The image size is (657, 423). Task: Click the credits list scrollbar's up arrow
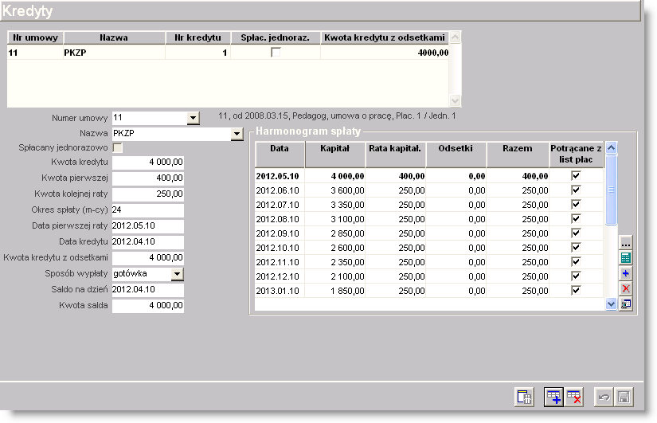[x=455, y=37]
